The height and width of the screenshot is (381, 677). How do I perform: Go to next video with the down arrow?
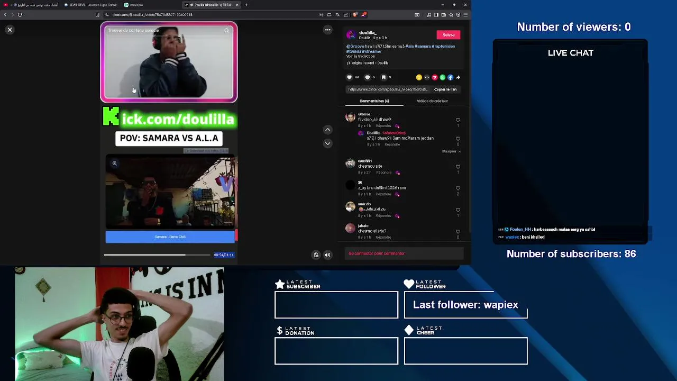[x=327, y=143]
